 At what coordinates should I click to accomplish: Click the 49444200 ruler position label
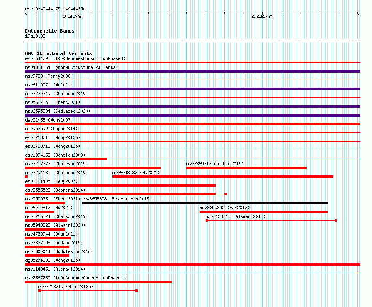[72, 17]
